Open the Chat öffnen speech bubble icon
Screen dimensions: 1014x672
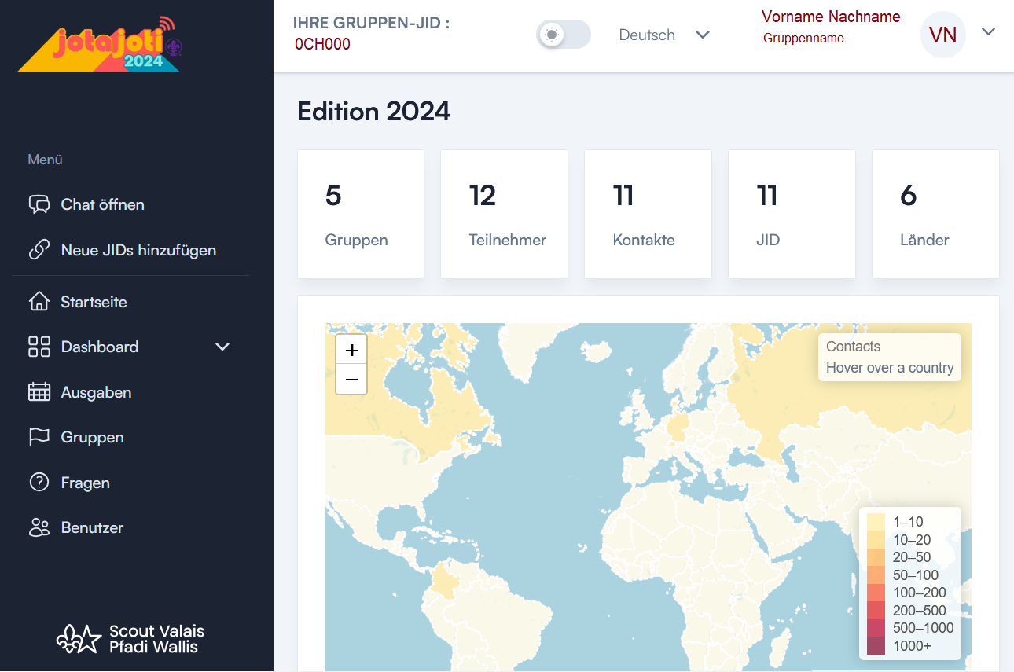[39, 204]
